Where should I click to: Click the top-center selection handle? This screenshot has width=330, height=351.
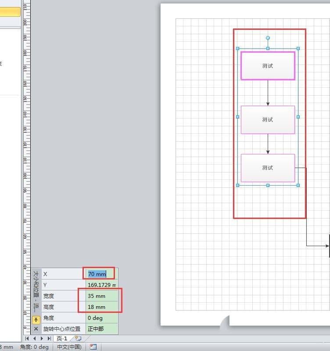(268, 48)
